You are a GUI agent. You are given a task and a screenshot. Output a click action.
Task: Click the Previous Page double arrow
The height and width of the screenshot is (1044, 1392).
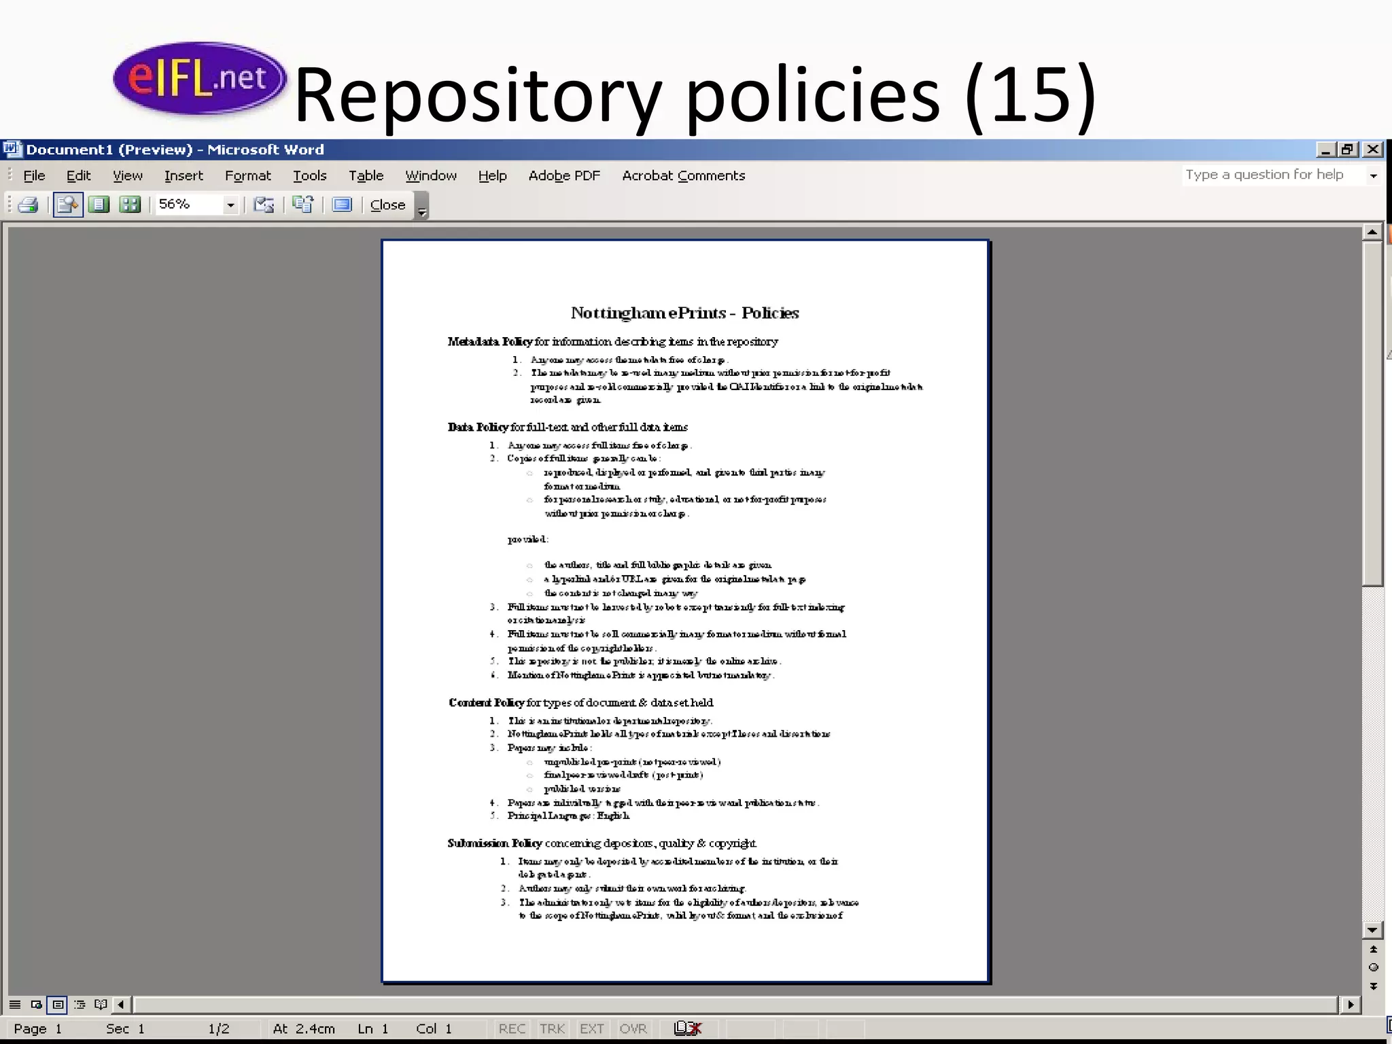[x=1373, y=950]
